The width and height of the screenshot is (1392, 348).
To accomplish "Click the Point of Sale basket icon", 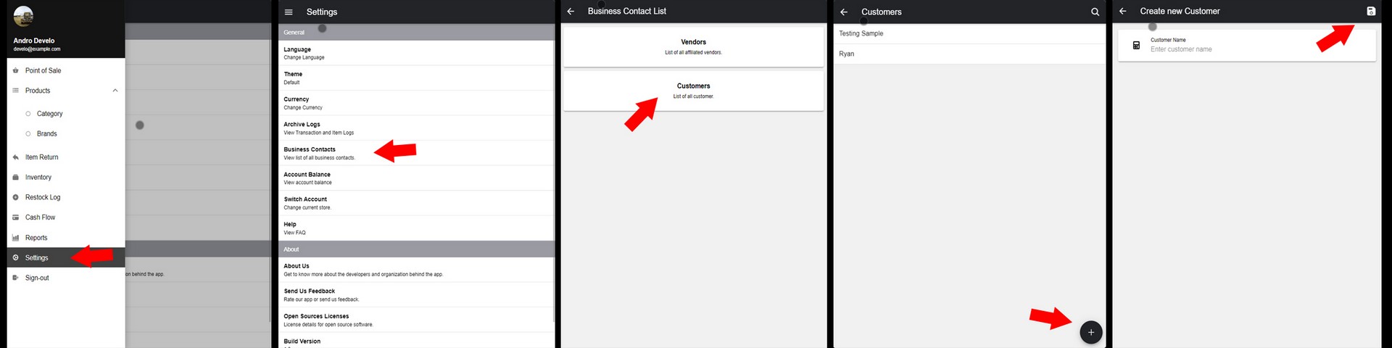I will coord(16,70).
